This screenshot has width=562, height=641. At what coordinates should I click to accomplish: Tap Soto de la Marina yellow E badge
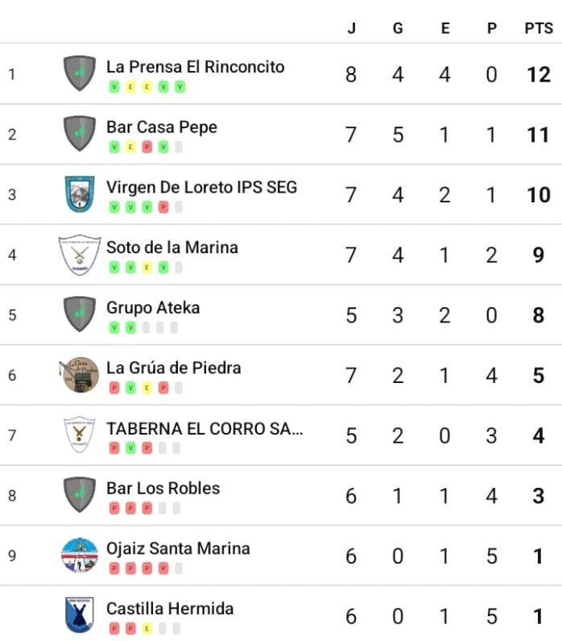point(147,268)
